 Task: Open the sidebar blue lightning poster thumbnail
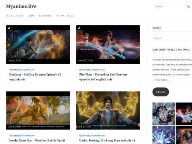click(164, 135)
